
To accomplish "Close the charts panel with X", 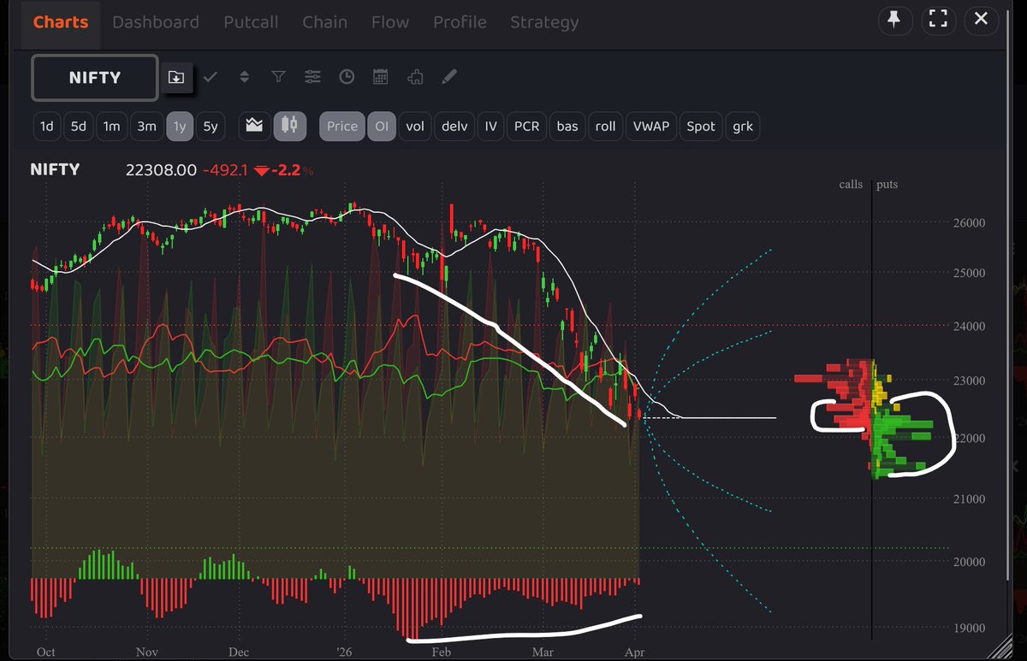I will (x=981, y=21).
